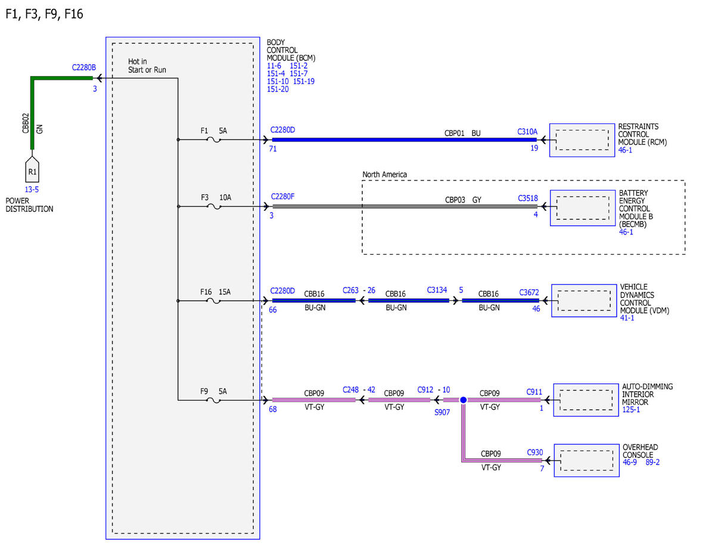Open connector C911 link
Screen dimensions: 715x552
[x=534, y=392]
